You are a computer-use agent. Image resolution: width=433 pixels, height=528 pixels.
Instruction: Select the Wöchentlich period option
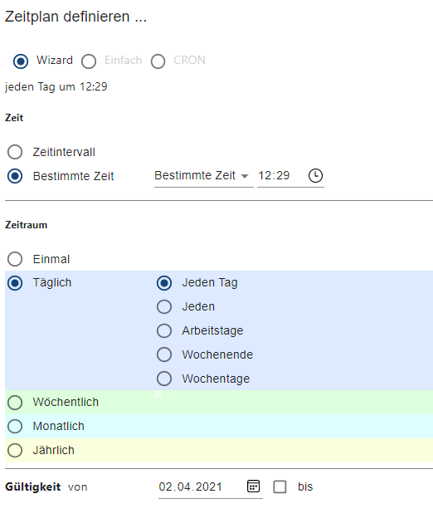[15, 403]
